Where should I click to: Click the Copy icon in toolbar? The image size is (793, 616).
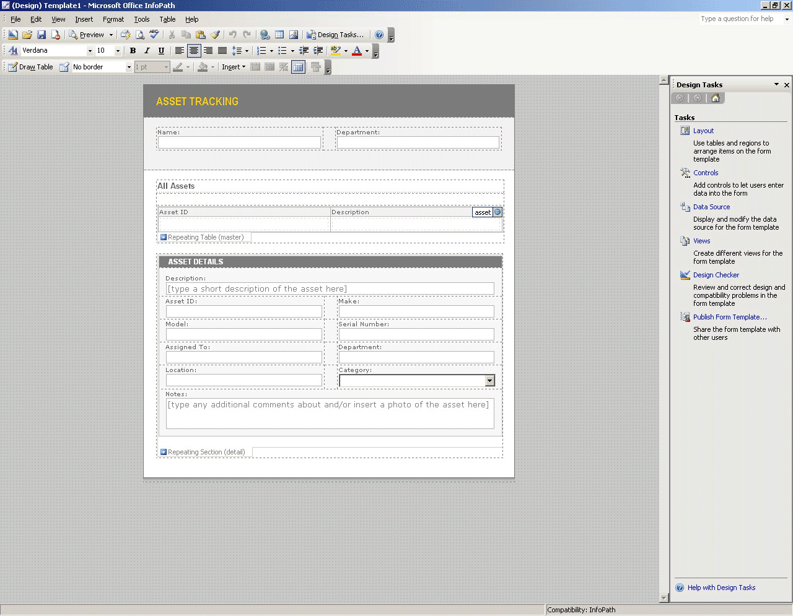click(186, 35)
